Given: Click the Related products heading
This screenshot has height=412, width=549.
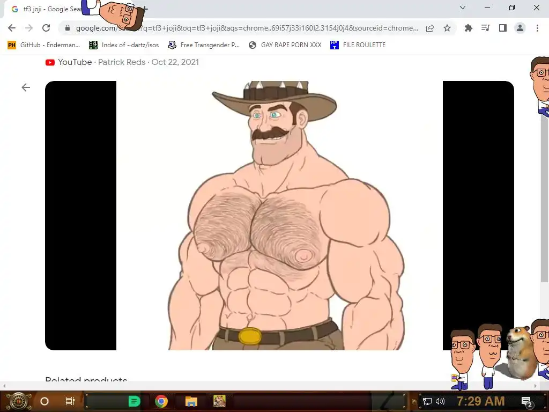Looking at the screenshot, I should pyautogui.click(x=86, y=379).
